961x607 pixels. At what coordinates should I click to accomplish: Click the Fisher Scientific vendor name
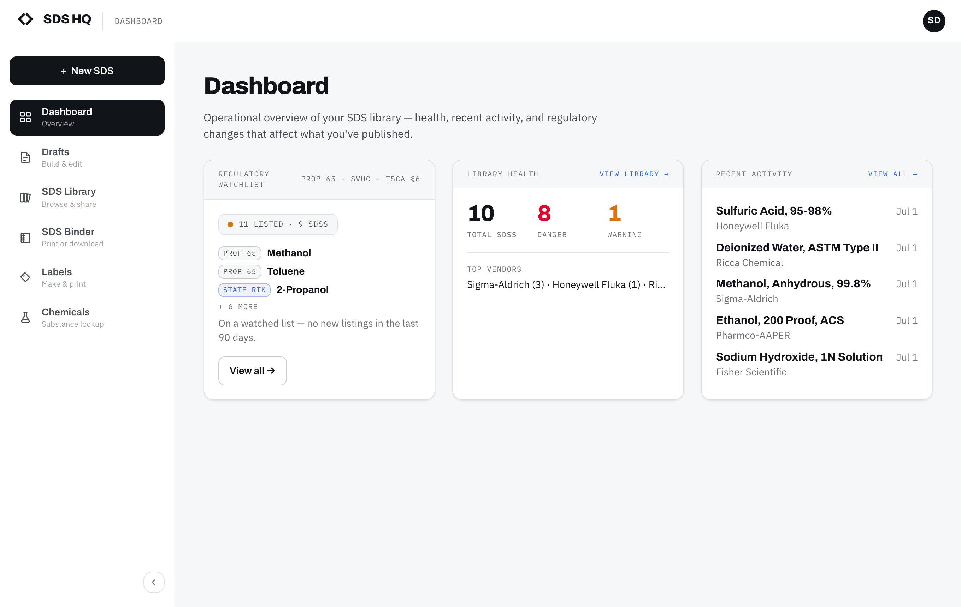pos(751,372)
